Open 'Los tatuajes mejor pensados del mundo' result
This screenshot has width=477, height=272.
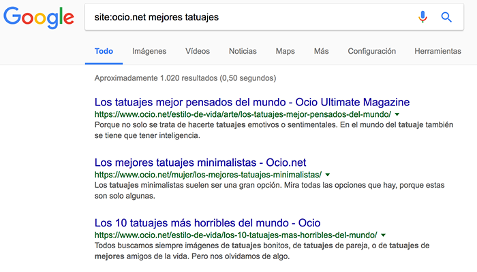(x=251, y=101)
